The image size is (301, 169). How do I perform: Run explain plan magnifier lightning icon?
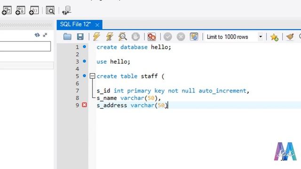122,37
